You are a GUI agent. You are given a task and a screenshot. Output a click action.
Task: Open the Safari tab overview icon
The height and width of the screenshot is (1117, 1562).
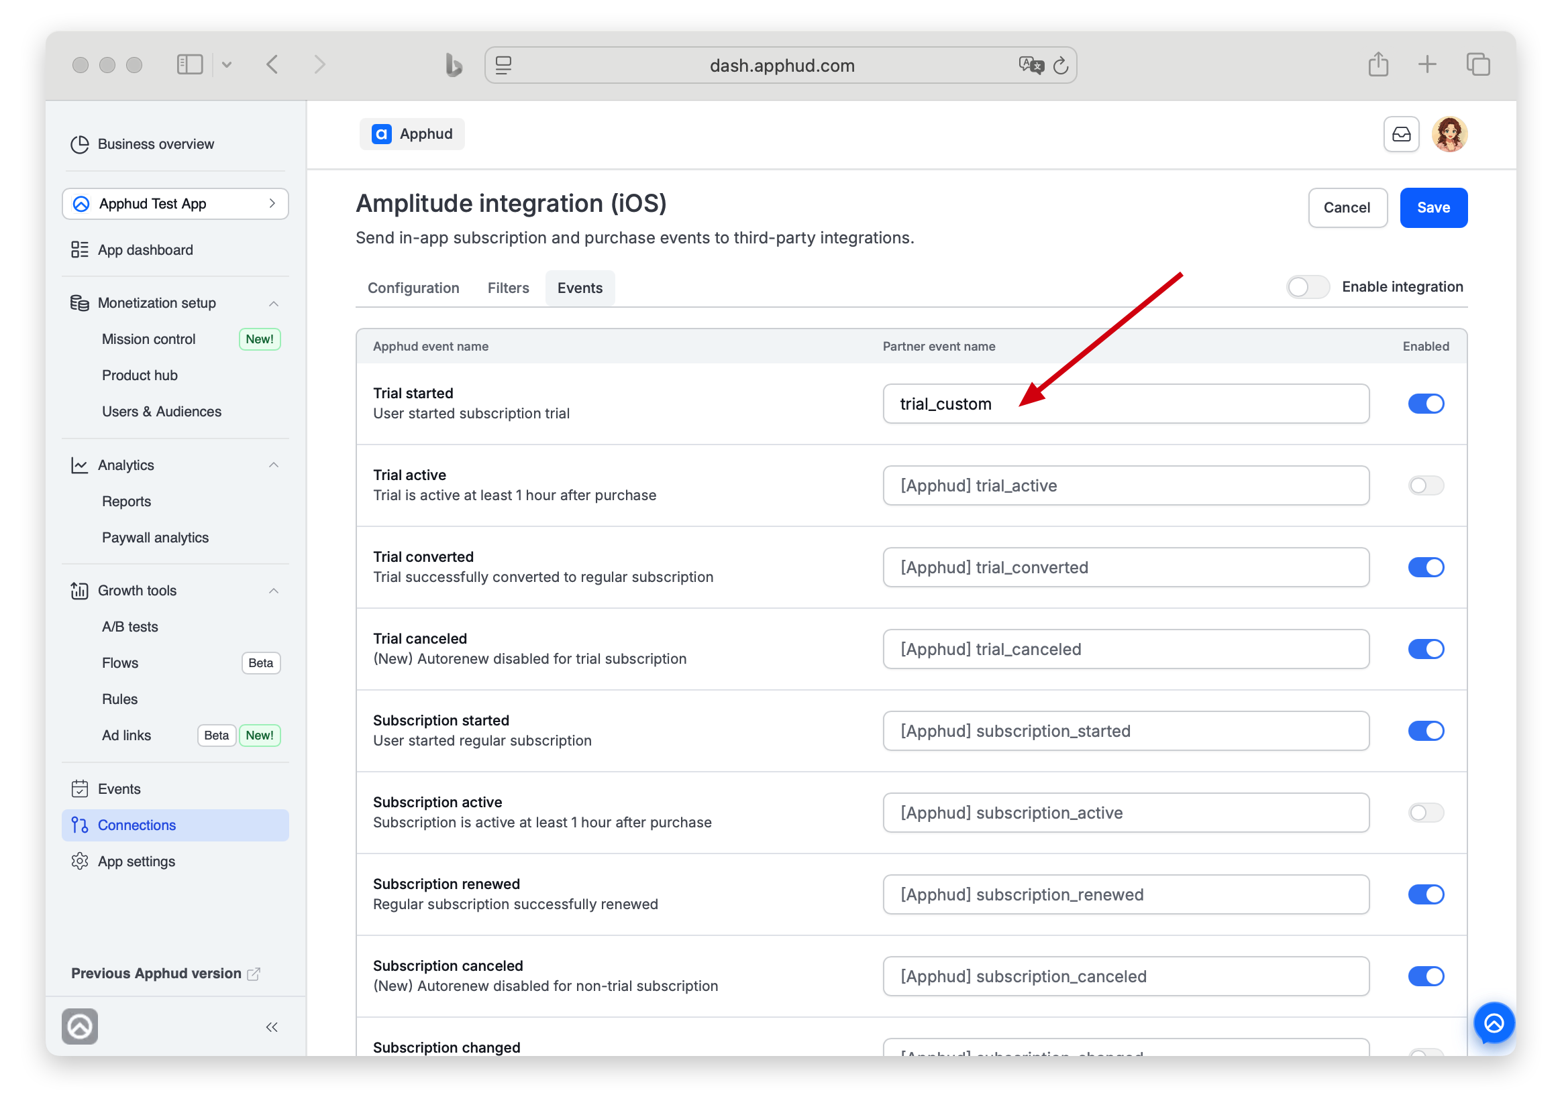[1477, 64]
